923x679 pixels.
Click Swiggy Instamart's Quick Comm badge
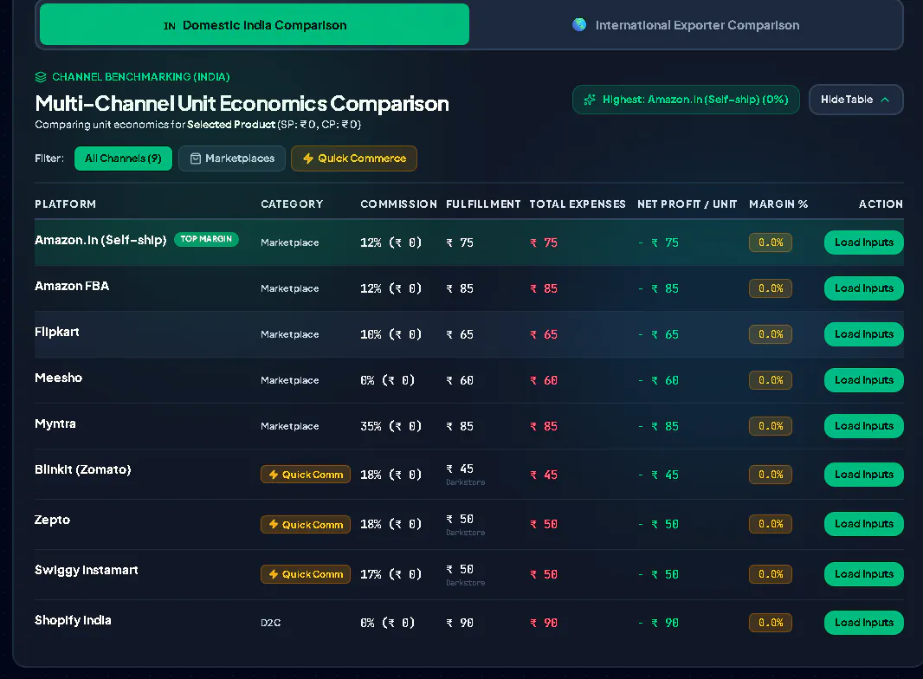pos(306,574)
